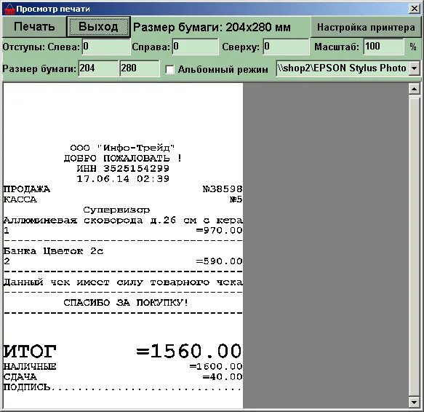
Task: Click the Слева margin input field
Action: click(106, 47)
